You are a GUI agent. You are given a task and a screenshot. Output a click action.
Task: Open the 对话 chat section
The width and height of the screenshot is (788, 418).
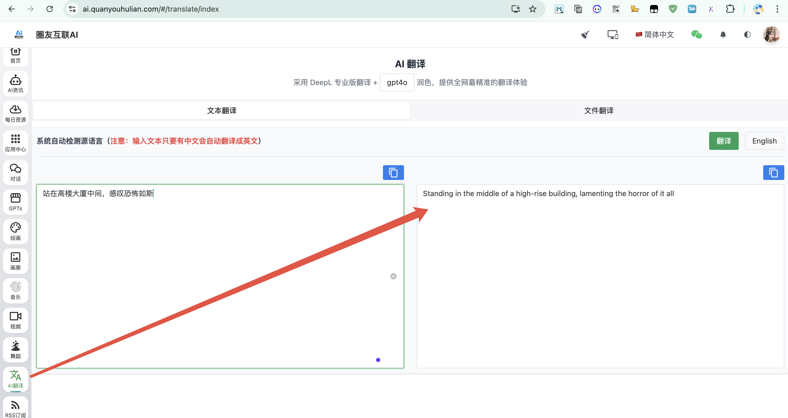click(15, 173)
